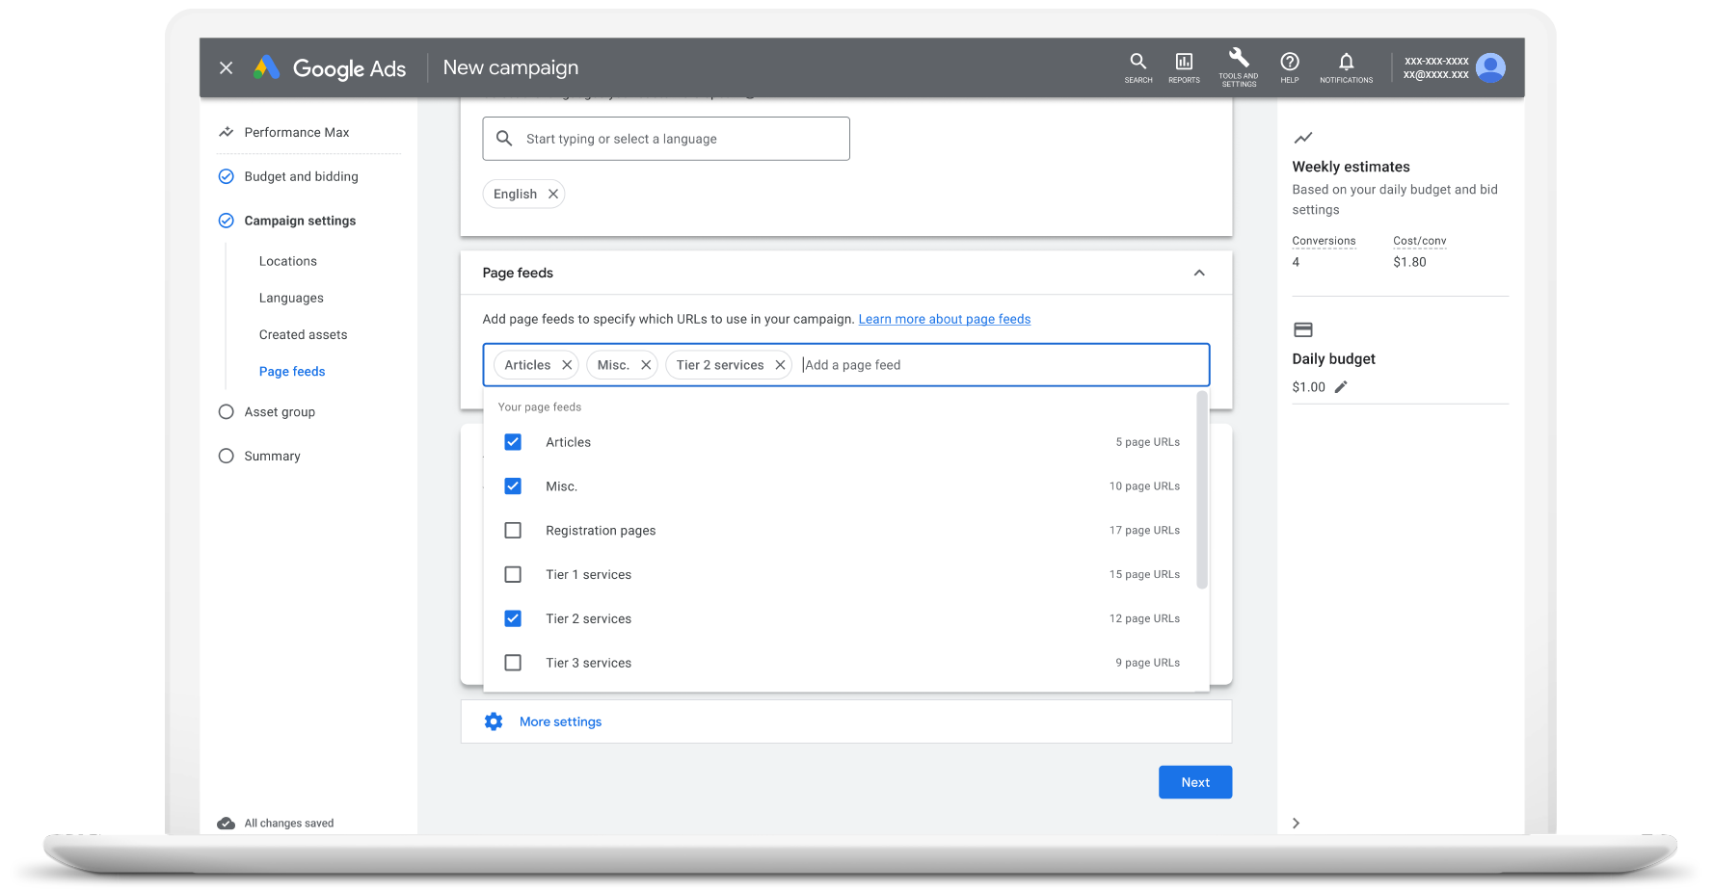Click the page feeds dropdown scrollbar

1202,489
